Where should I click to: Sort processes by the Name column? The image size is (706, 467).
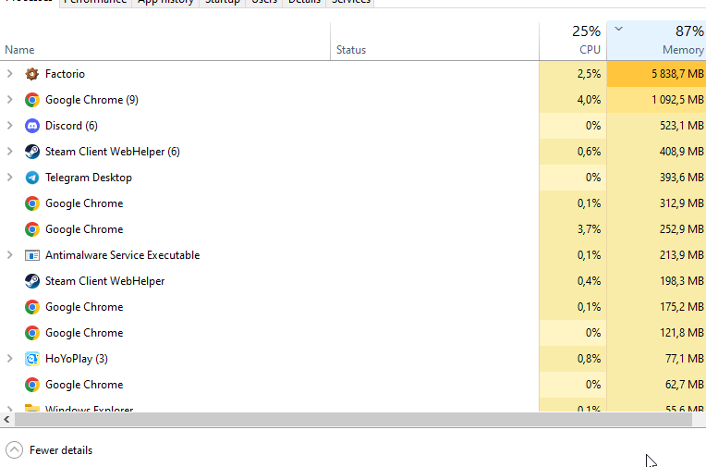[x=164, y=41]
